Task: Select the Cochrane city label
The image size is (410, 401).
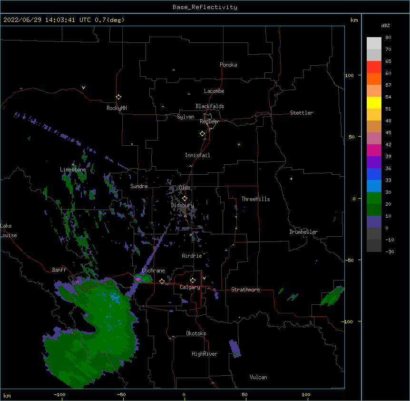Action: (x=153, y=271)
